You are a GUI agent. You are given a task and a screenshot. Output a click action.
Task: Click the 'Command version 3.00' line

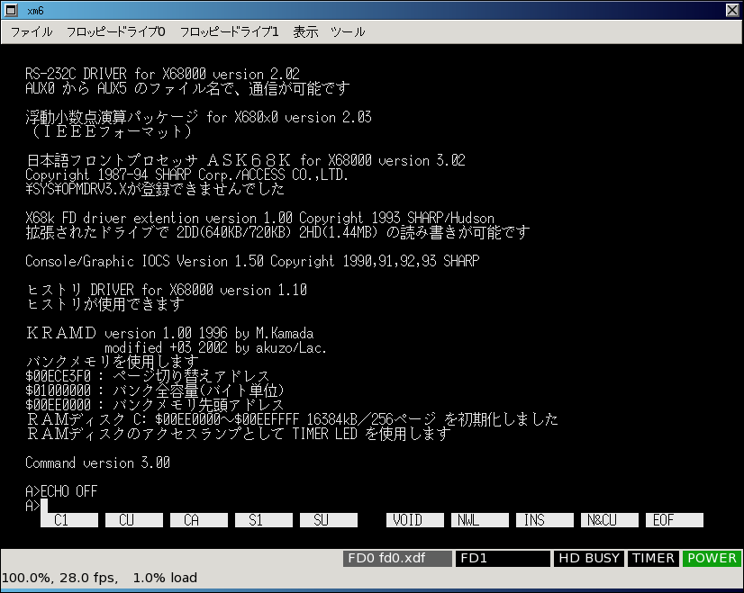click(97, 463)
